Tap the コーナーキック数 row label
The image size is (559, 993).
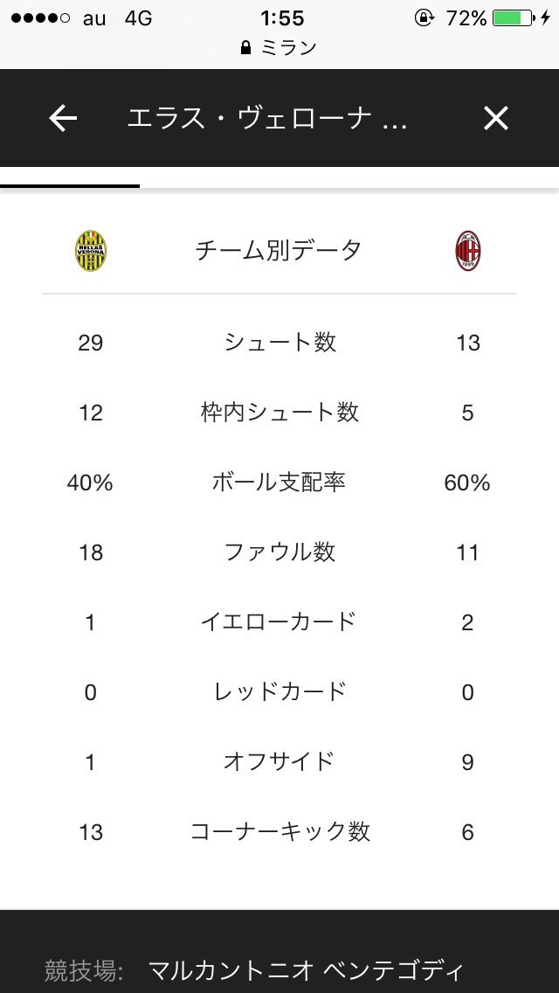(279, 832)
